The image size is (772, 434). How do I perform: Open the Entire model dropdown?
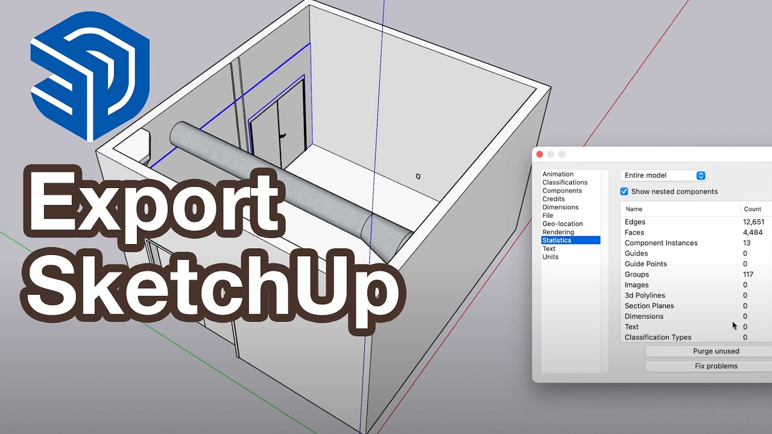point(663,175)
